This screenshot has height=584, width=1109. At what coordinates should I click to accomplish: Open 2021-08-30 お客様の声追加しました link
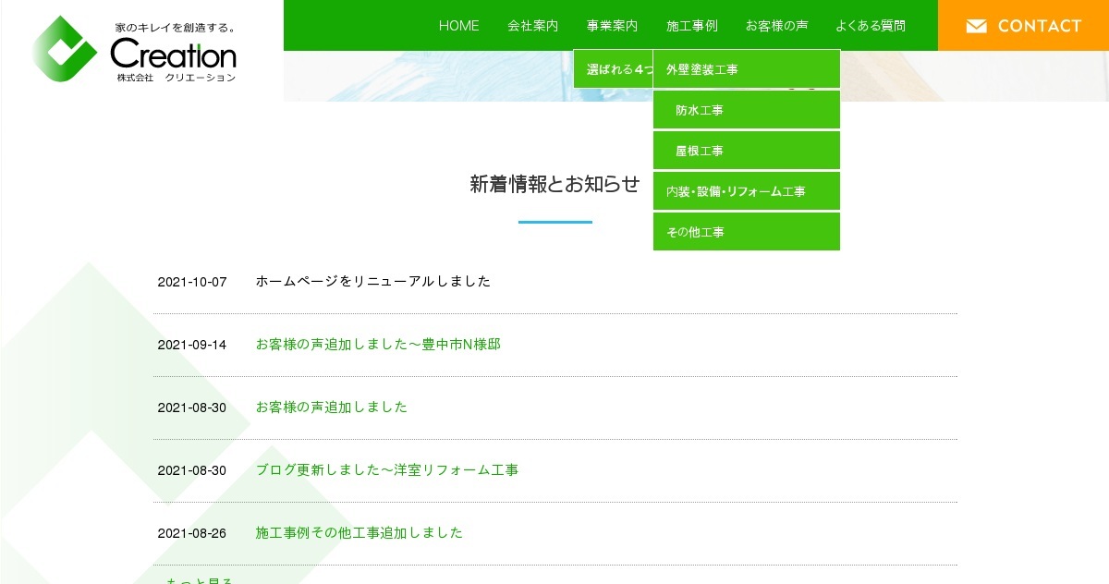pos(332,408)
